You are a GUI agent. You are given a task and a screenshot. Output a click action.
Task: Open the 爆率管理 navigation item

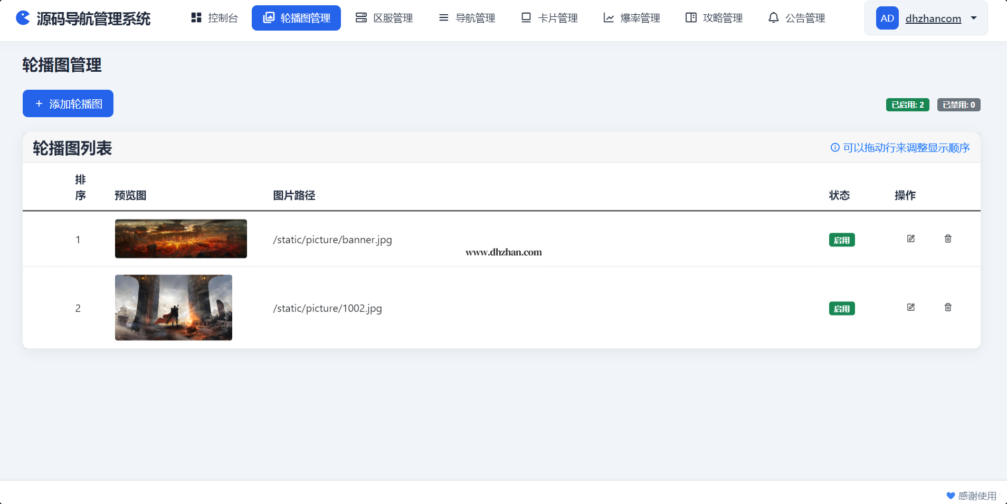pos(632,18)
